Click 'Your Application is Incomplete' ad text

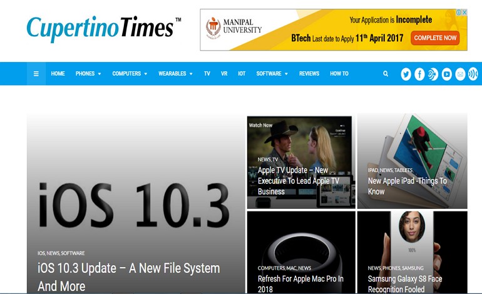(391, 20)
